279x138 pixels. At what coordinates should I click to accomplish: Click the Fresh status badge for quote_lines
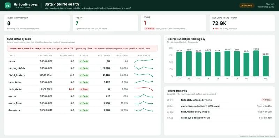pyautogui.click(x=84, y=103)
